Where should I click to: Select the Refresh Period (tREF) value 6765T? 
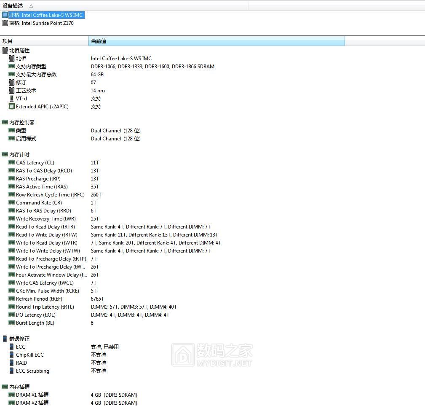(x=97, y=298)
